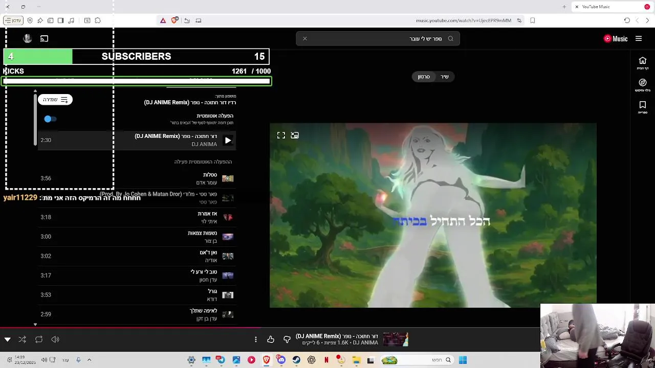Open Brave Rewards triangle icon
The height and width of the screenshot is (368, 655).
(x=163, y=20)
